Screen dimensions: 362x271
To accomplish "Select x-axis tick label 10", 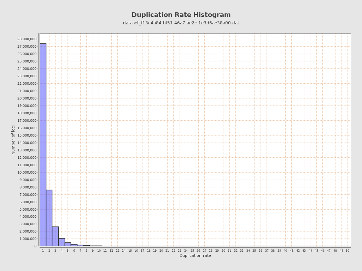I will 99,251.
